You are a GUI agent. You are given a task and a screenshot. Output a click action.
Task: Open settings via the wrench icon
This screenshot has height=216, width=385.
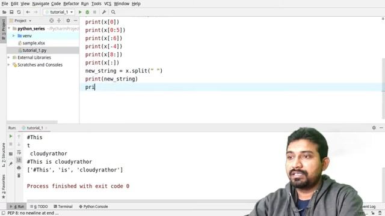pos(104,12)
